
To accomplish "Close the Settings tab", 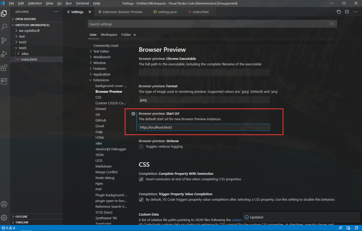I will click(x=90, y=12).
